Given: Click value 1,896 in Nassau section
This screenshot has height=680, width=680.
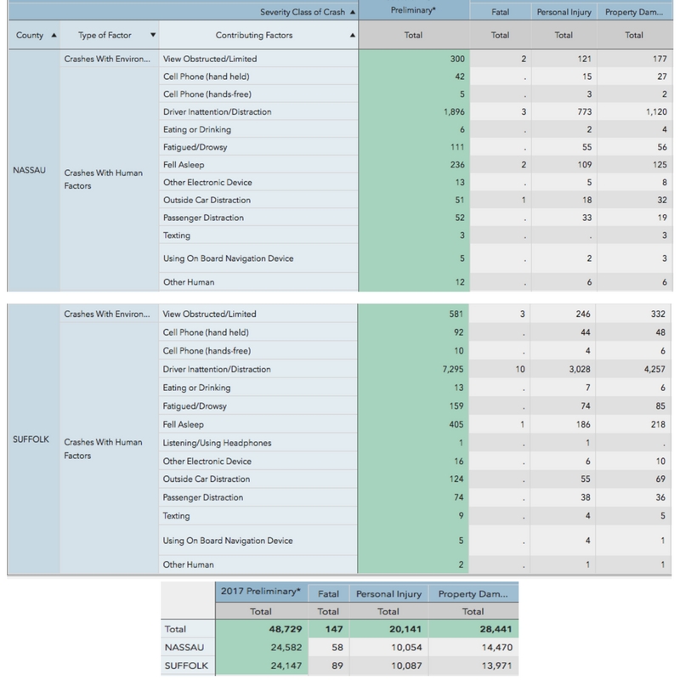Looking at the screenshot, I should click(454, 112).
